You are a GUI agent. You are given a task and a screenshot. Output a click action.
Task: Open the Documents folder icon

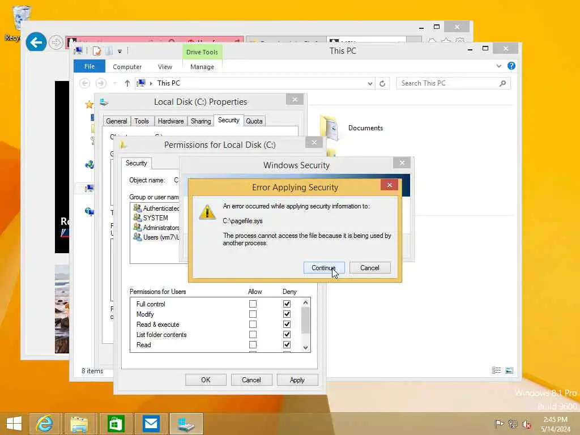(330, 128)
